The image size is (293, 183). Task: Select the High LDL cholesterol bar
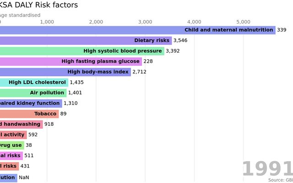(34, 82)
